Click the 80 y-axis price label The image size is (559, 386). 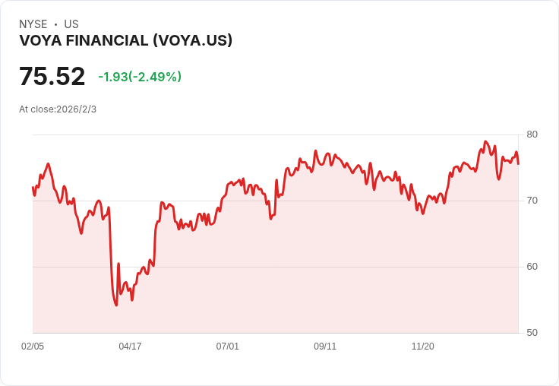[532, 134]
